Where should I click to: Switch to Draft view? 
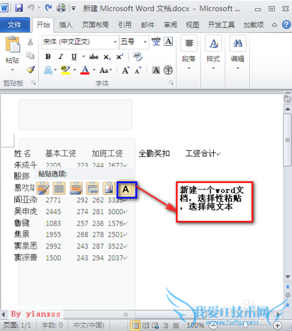point(176,326)
